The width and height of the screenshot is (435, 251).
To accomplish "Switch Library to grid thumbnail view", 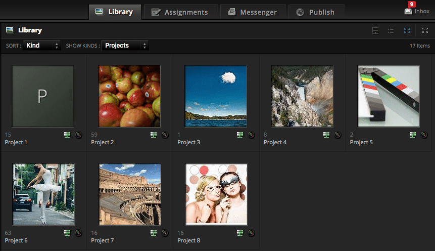I will pos(407,30).
